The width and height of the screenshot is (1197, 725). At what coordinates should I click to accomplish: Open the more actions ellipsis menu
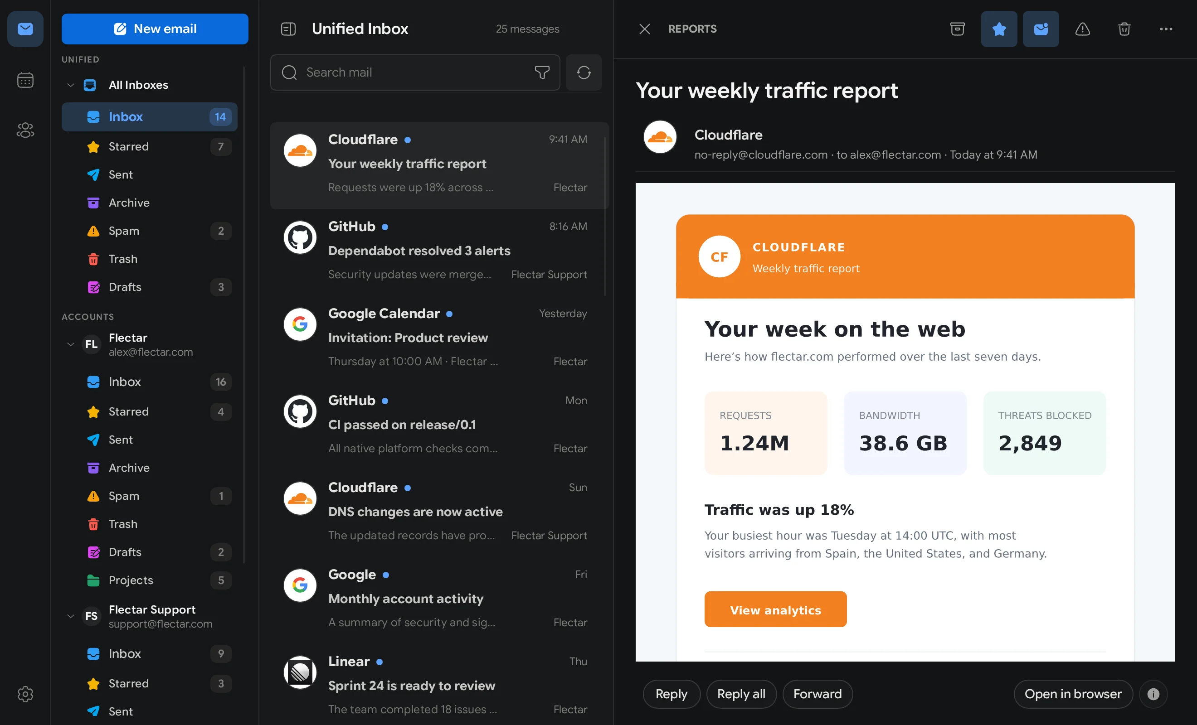pos(1166,29)
